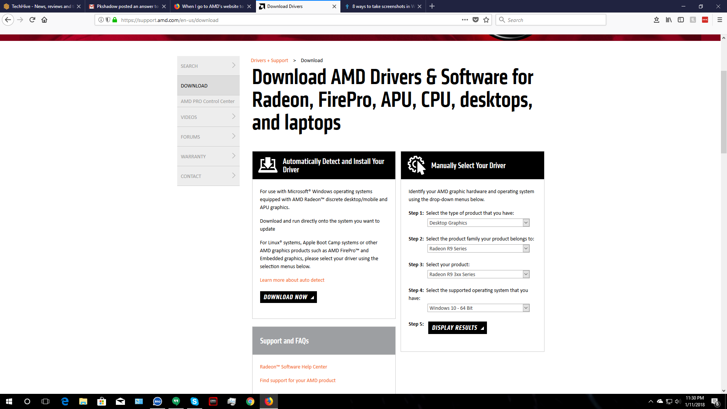Open the Radeon R9 Series family dropdown
The width and height of the screenshot is (727, 409).
(x=478, y=248)
